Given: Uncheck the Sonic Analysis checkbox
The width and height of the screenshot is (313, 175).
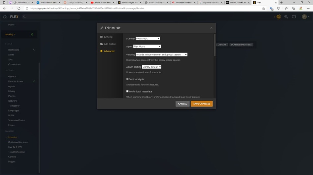Looking at the screenshot, I should (x=127, y=79).
